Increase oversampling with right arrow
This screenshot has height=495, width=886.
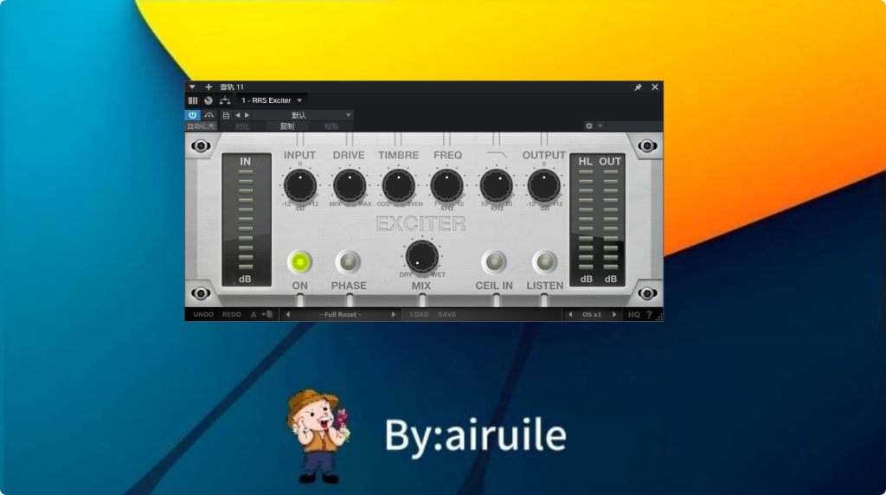[x=614, y=315]
